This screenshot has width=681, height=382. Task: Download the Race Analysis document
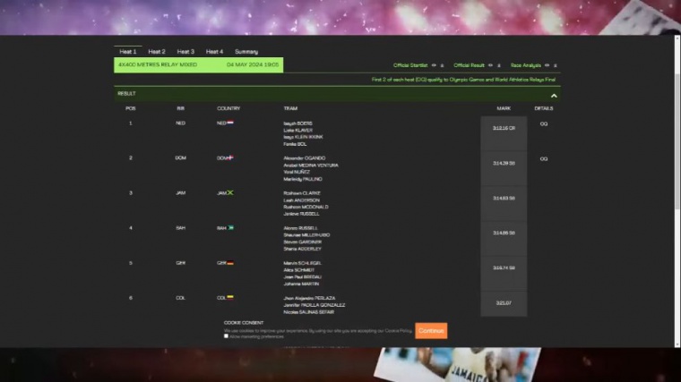556,65
